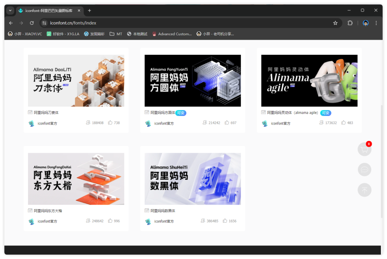Click the like icon on 阿里妈妈灵动体 card

[343, 122]
